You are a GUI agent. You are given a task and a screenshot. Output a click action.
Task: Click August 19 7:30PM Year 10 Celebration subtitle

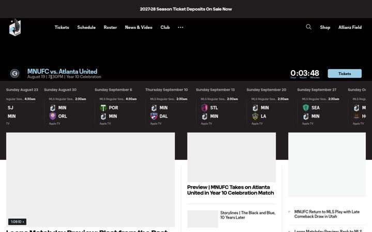[64, 77]
